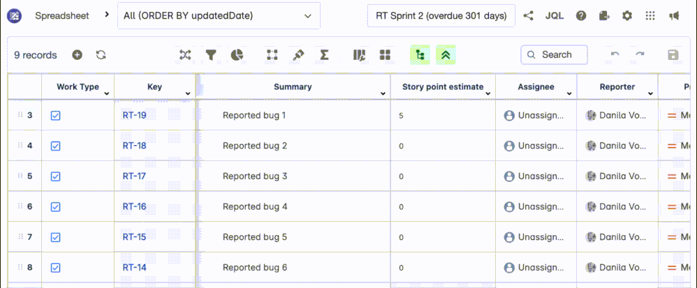The width and height of the screenshot is (697, 288).
Task: Click the row 3 drag handle
Action: pos(20,115)
